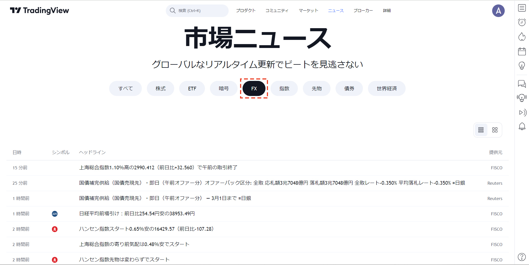Screen dimensions: 529x265
Task: Open the 国債補完供給 オファーバック区分 headline
Action: [272, 183]
